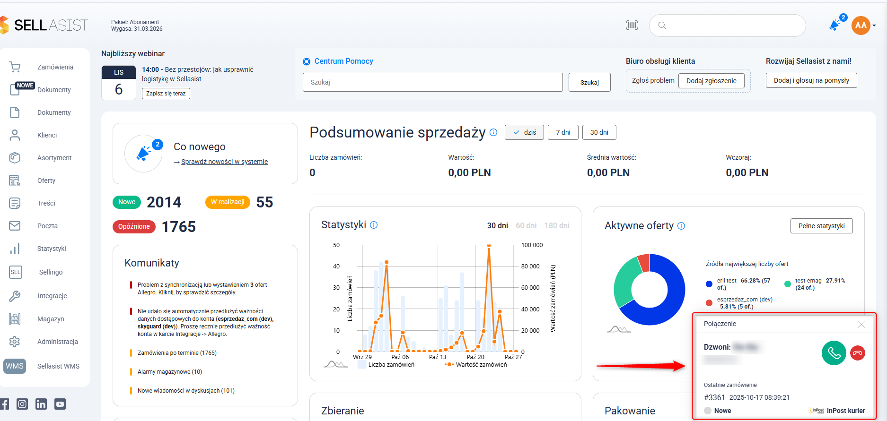The image size is (887, 421).
Task: Switch statistics chart to 180 dni
Action: (557, 226)
